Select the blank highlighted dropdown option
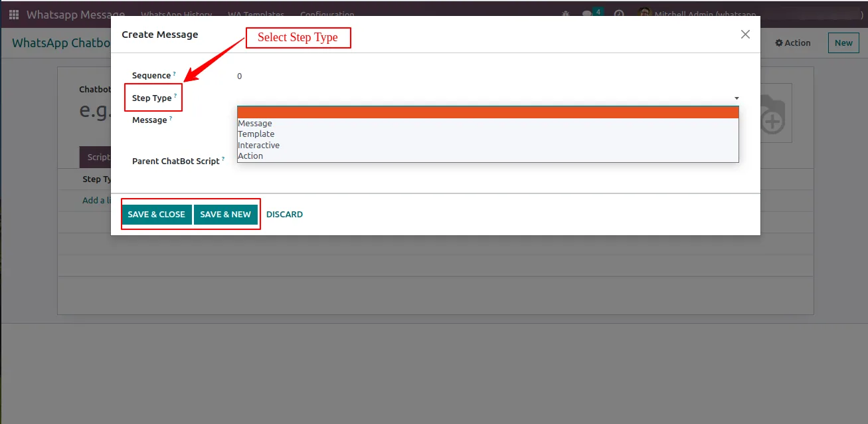Viewport: 868px width, 424px height. pos(487,112)
